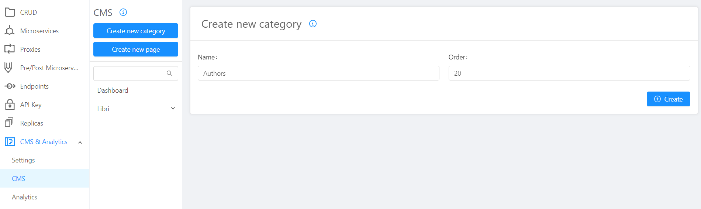
Task: Click the search magnifier icon
Action: pos(169,73)
